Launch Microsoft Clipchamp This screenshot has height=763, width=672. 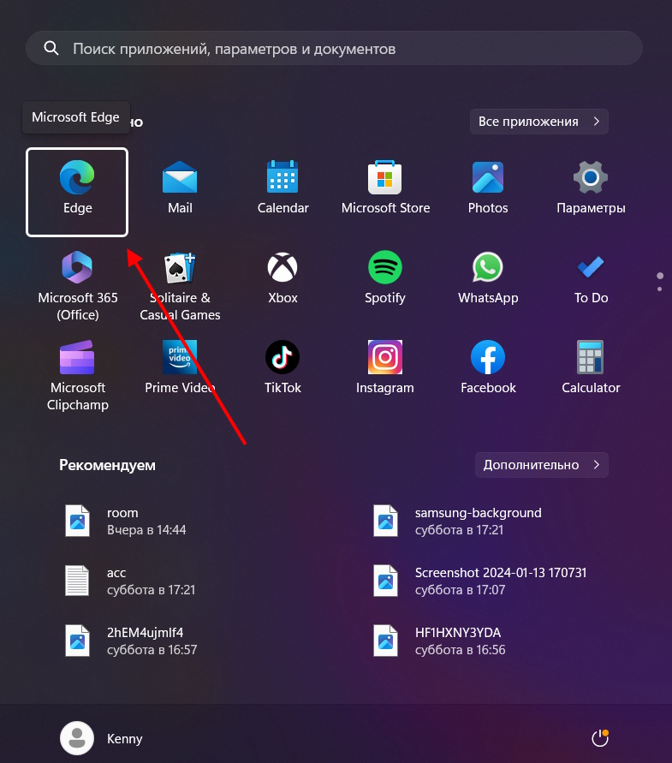click(77, 376)
